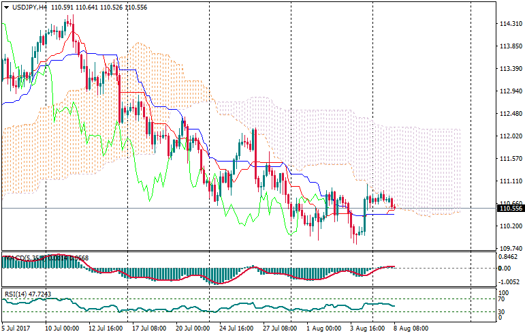The image size is (525, 336).
Task: Click the RSI 30 level scale label
Action: coord(503,312)
